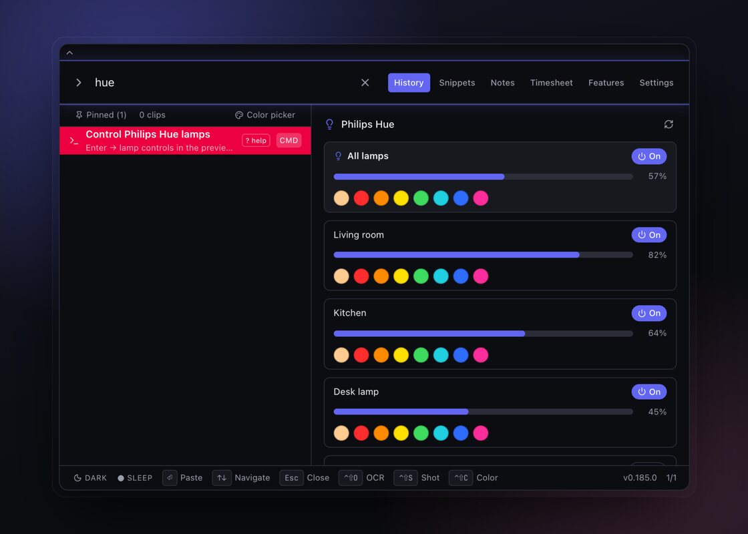Viewport: 748px width, 534px height.
Task: Set Living room to green
Action: [x=421, y=276]
